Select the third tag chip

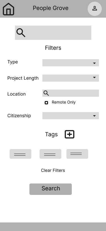tap(77, 154)
